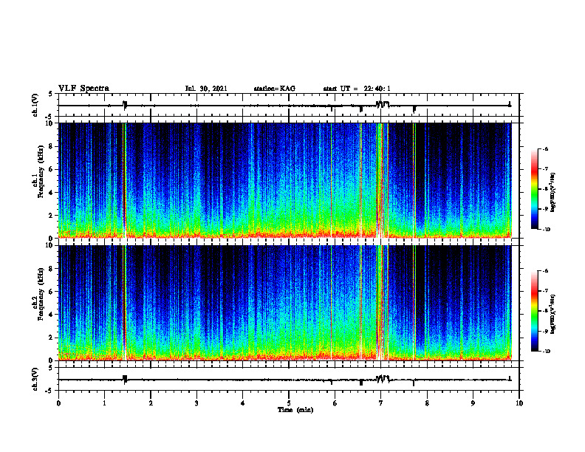Click the "6" kHz tick on ch.2 frequency axis
This screenshot has height=452, width=585.
52,292
